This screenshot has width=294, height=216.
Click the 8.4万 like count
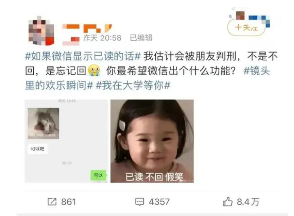point(248,202)
